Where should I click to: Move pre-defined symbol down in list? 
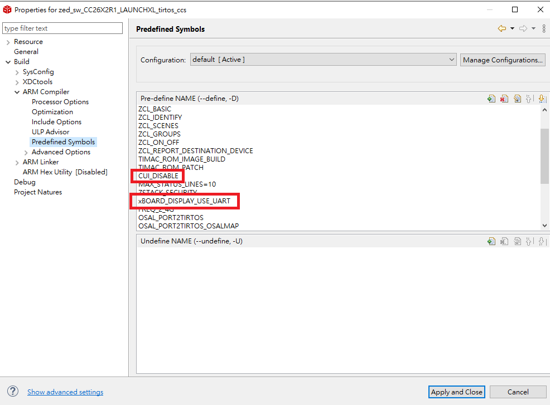[x=542, y=99]
